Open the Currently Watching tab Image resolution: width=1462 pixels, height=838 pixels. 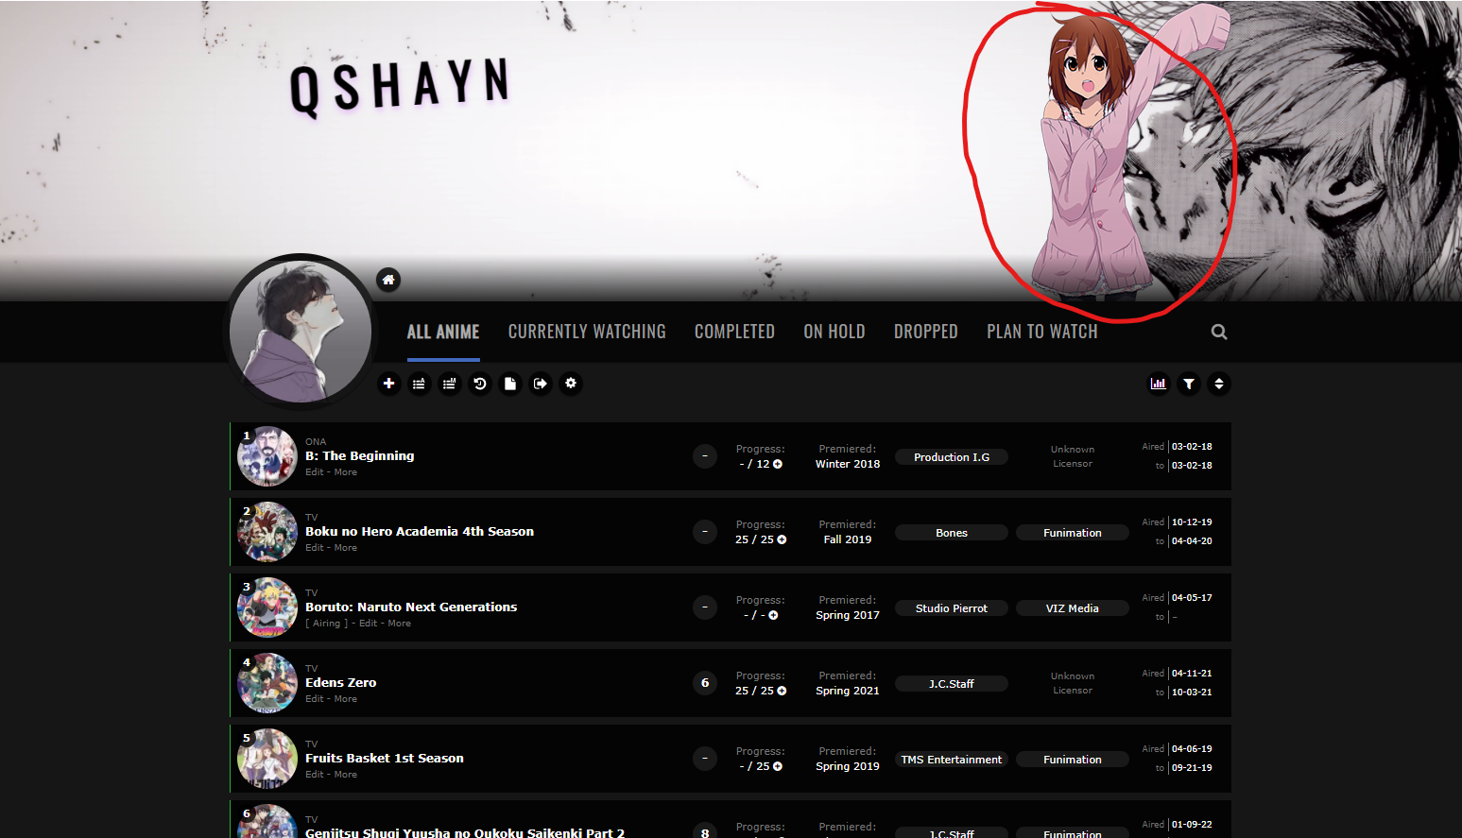coord(587,332)
